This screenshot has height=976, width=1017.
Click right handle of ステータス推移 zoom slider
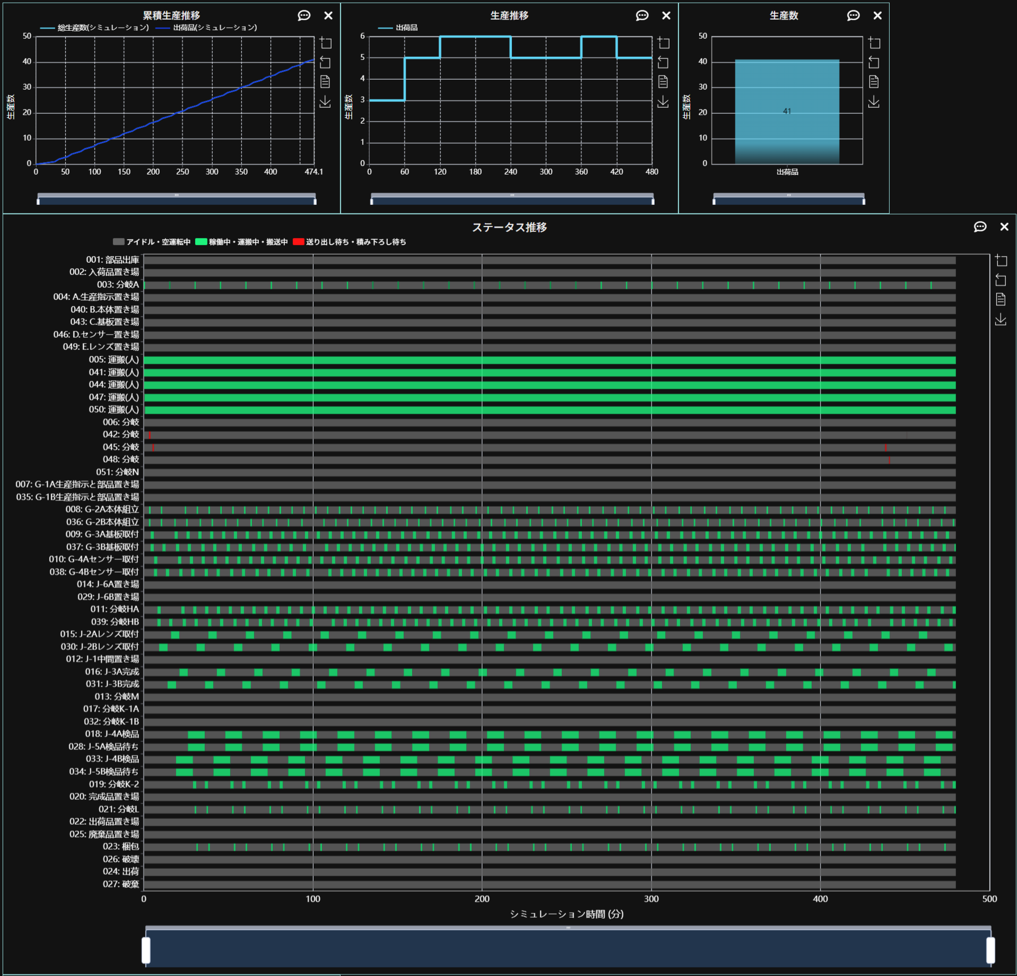point(990,950)
